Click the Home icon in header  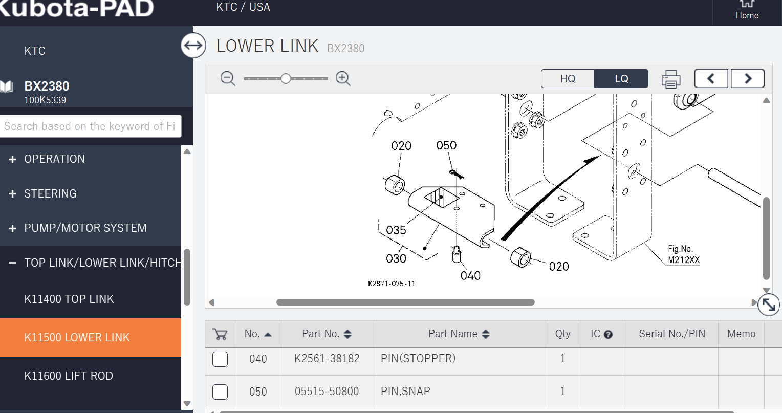(747, 10)
